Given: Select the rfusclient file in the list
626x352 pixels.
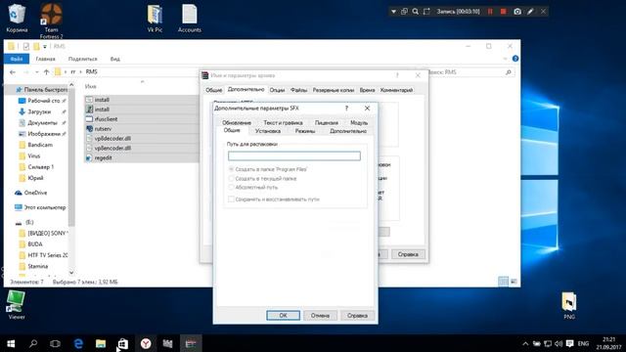Looking at the screenshot, I should [106, 119].
